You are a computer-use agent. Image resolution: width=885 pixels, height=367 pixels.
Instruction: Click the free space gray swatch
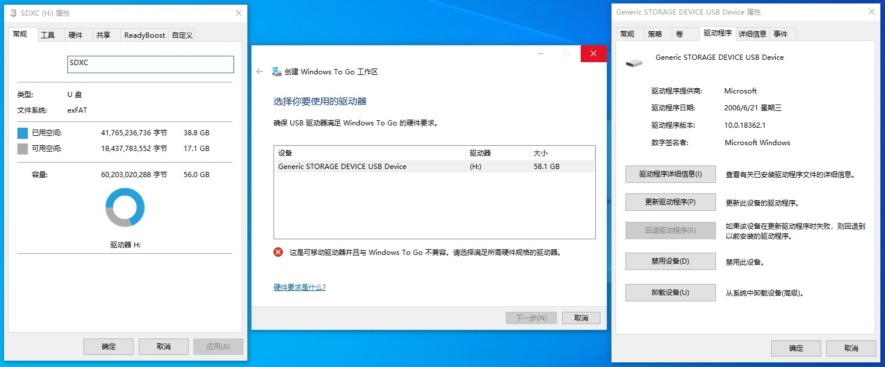click(23, 149)
